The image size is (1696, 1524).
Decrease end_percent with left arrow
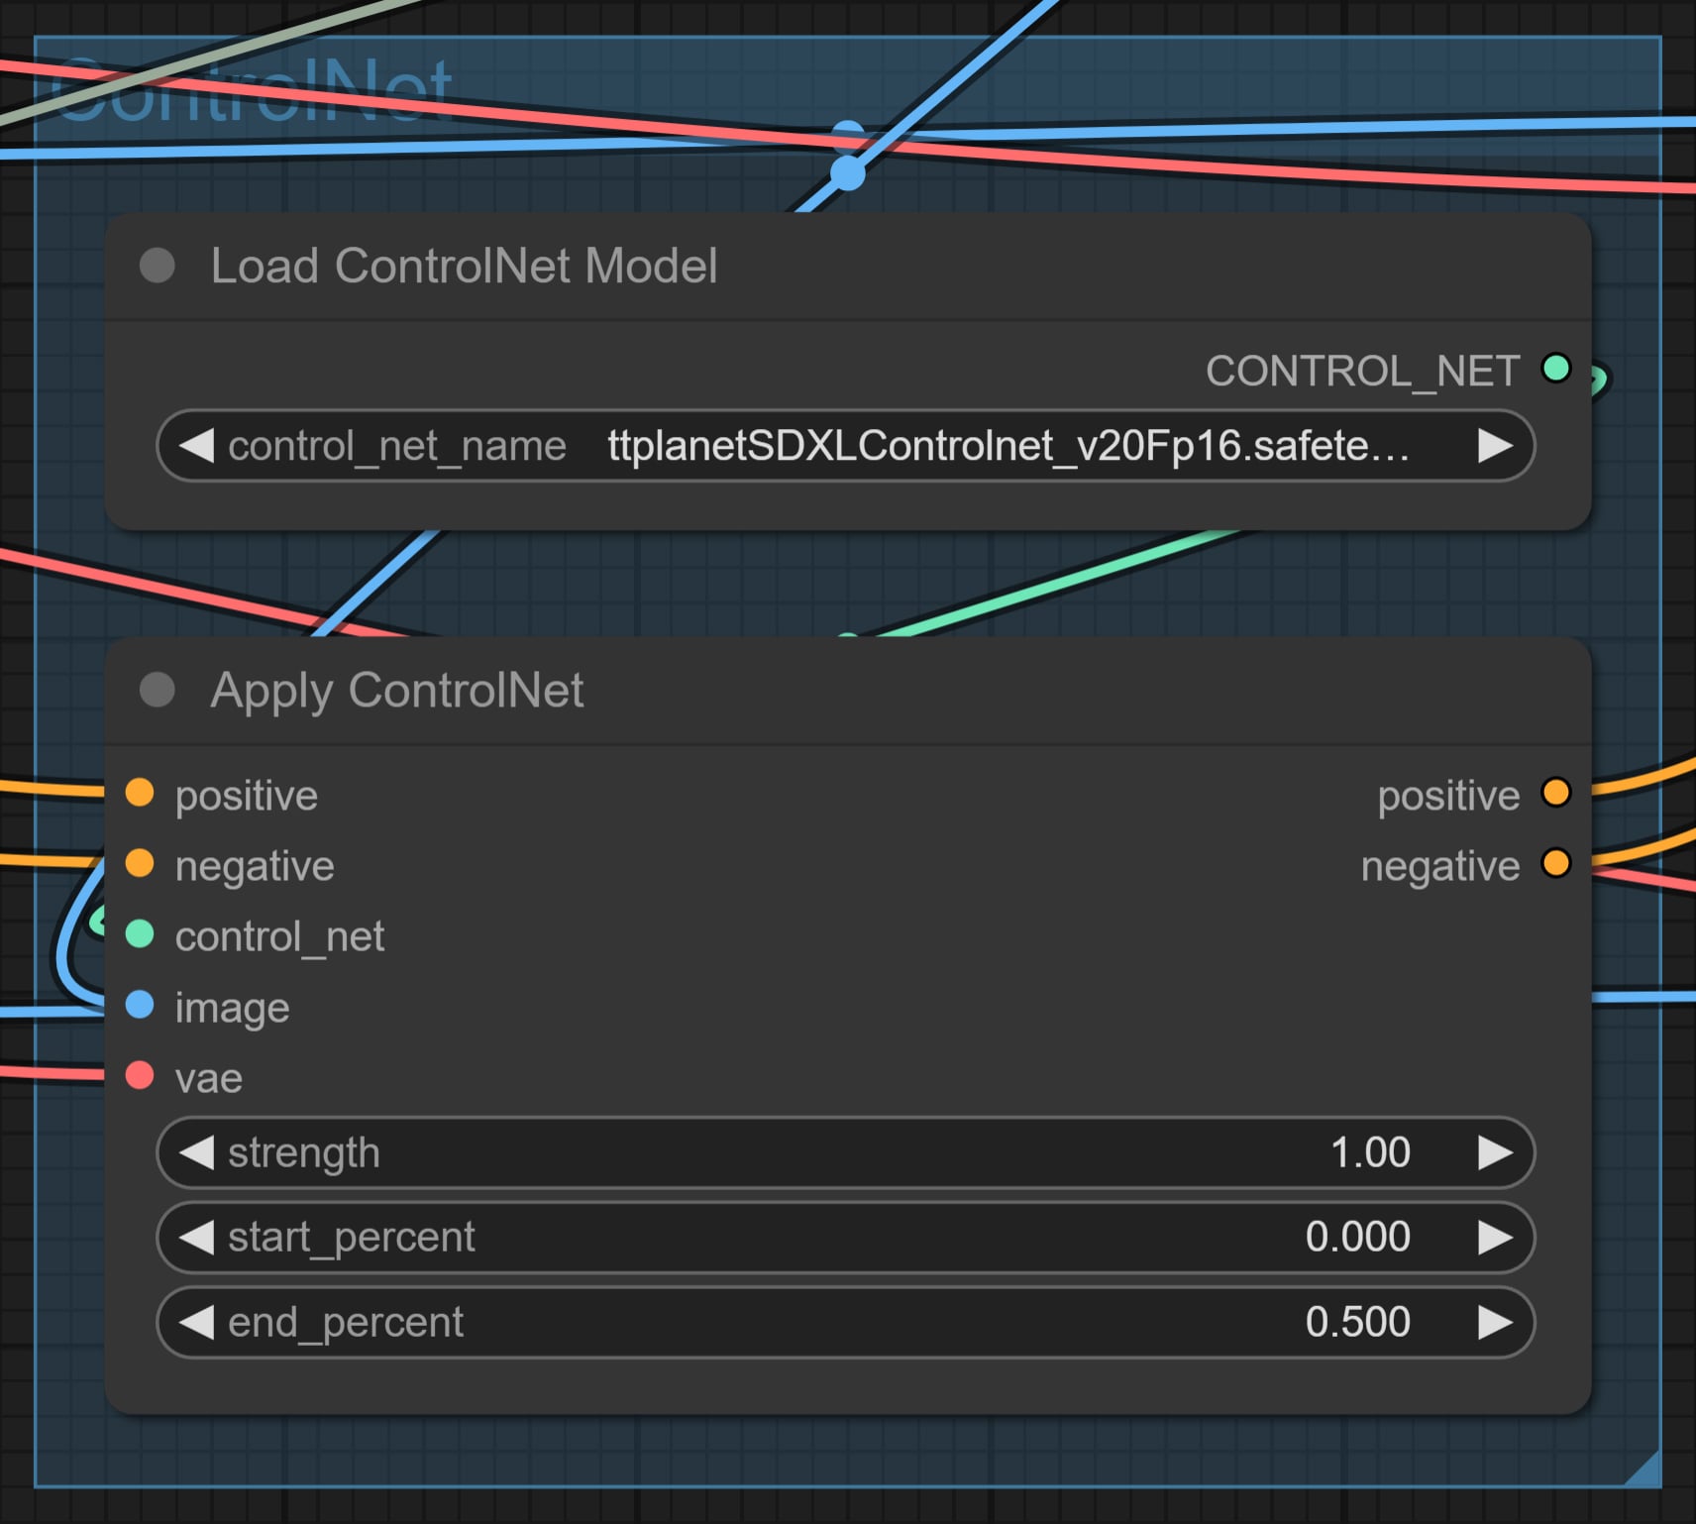click(x=196, y=1322)
